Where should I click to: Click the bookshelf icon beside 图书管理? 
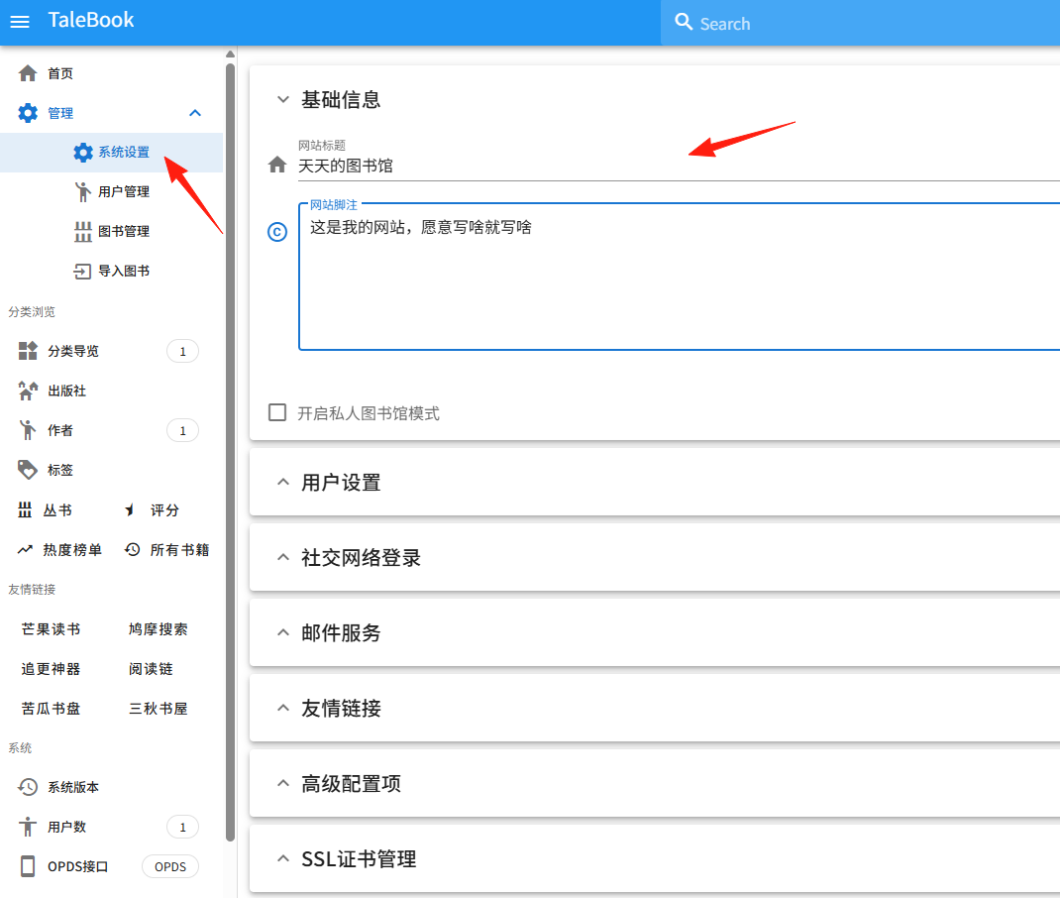pos(82,231)
